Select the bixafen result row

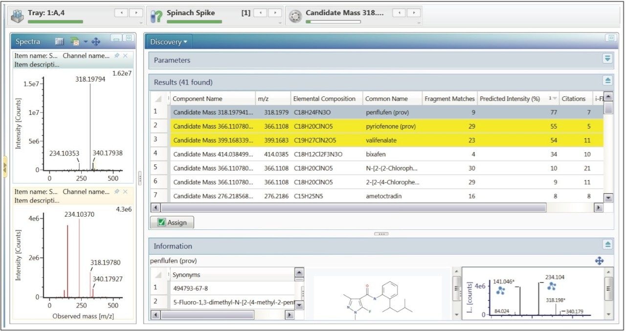(x=377, y=154)
